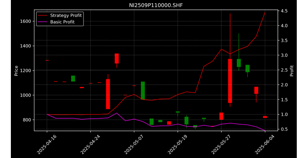Click the chart title NI2509P110000.SHF
The height and width of the screenshot is (158, 308).
click(x=156, y=5)
